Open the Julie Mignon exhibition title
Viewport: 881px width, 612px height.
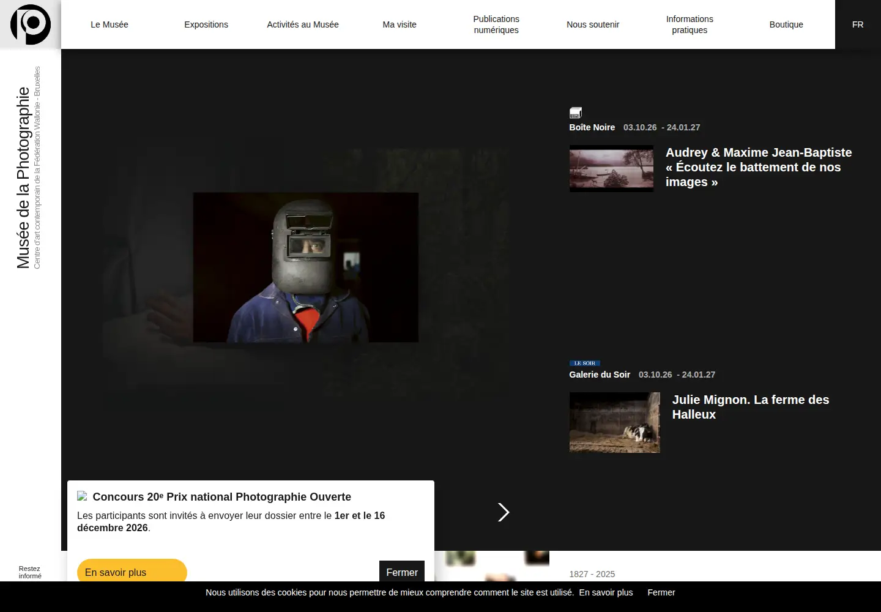(751, 407)
